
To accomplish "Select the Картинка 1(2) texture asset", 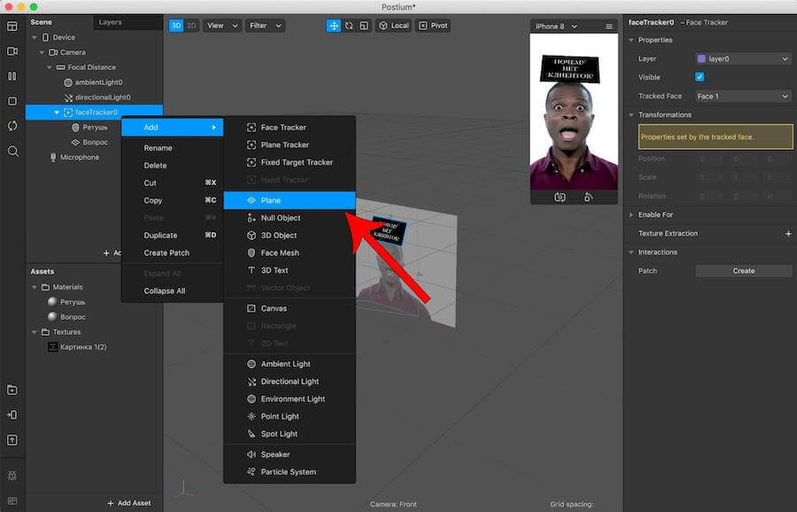I will point(82,346).
